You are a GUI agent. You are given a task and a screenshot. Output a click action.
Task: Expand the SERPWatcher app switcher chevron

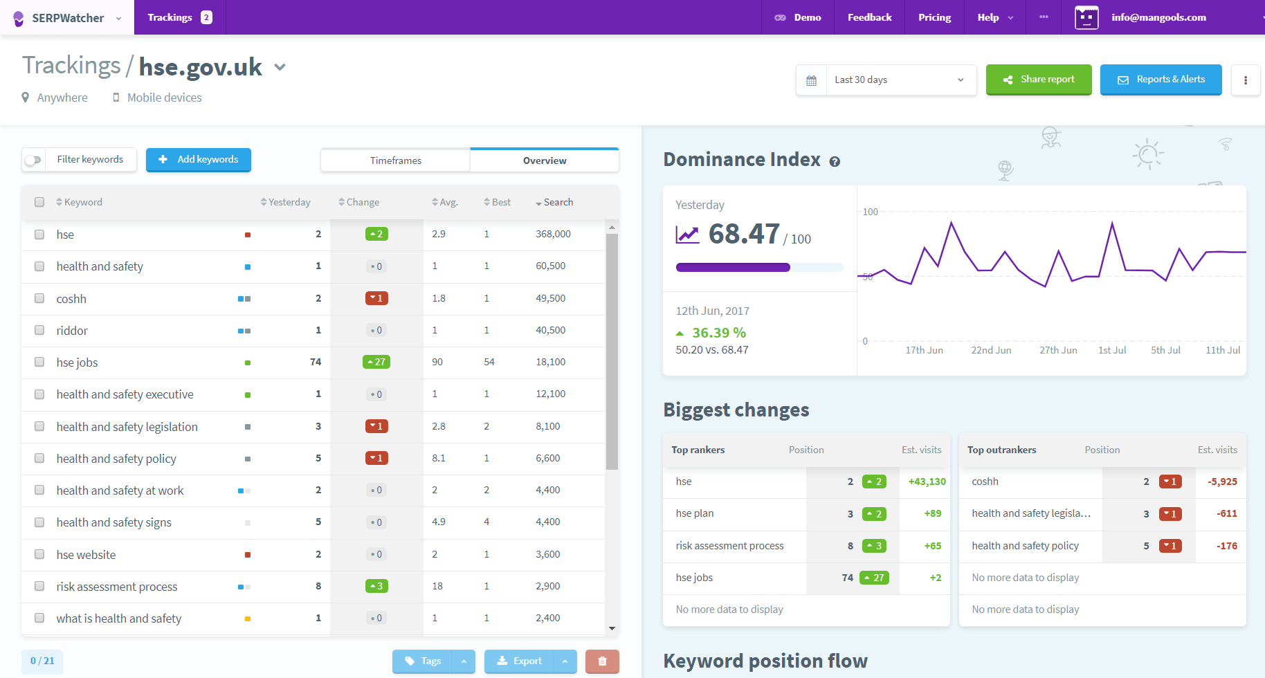pyautogui.click(x=119, y=19)
